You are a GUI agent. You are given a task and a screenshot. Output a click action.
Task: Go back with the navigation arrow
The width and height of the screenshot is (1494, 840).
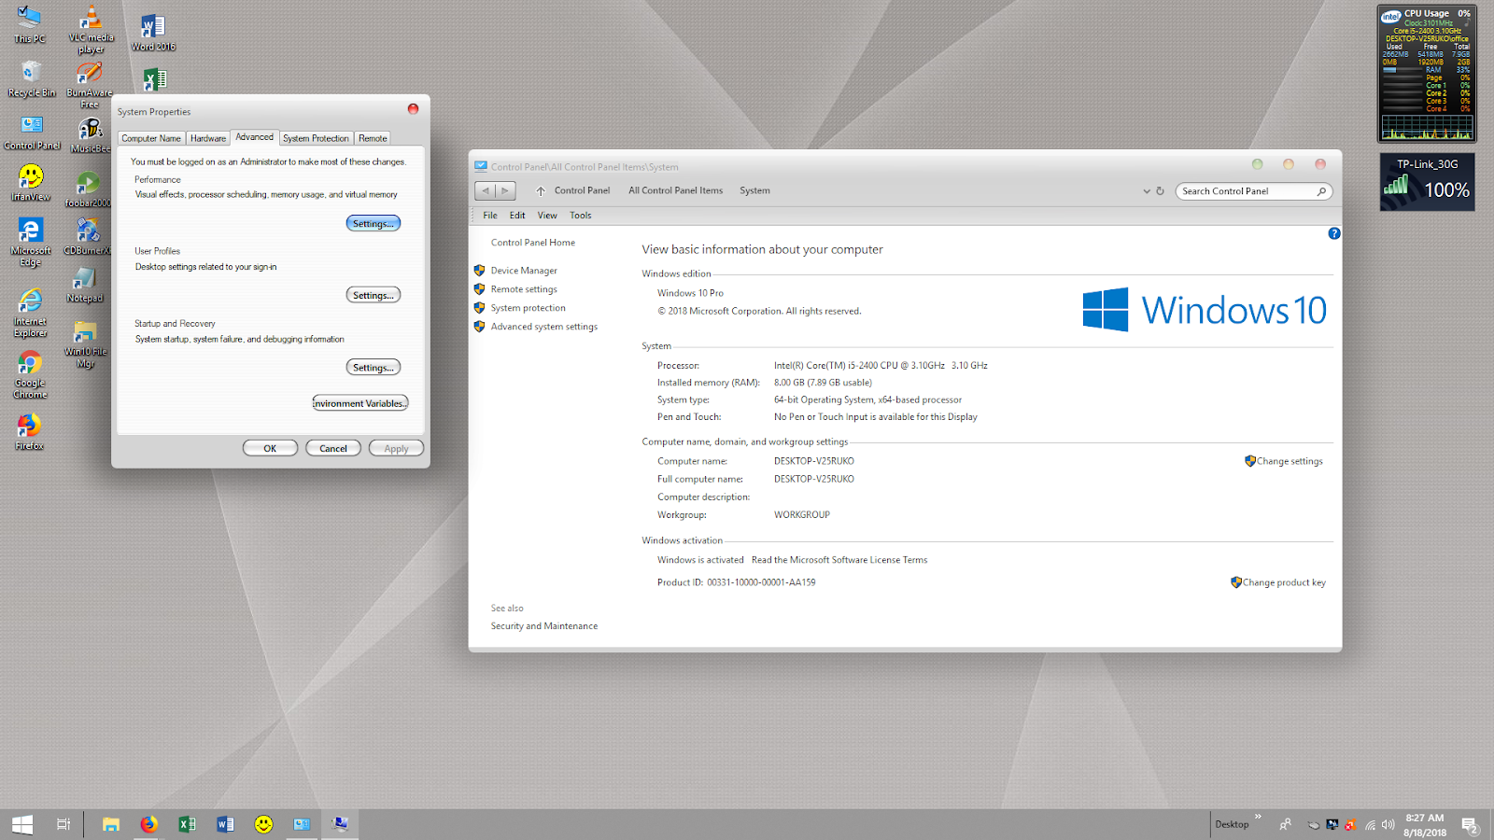click(486, 190)
